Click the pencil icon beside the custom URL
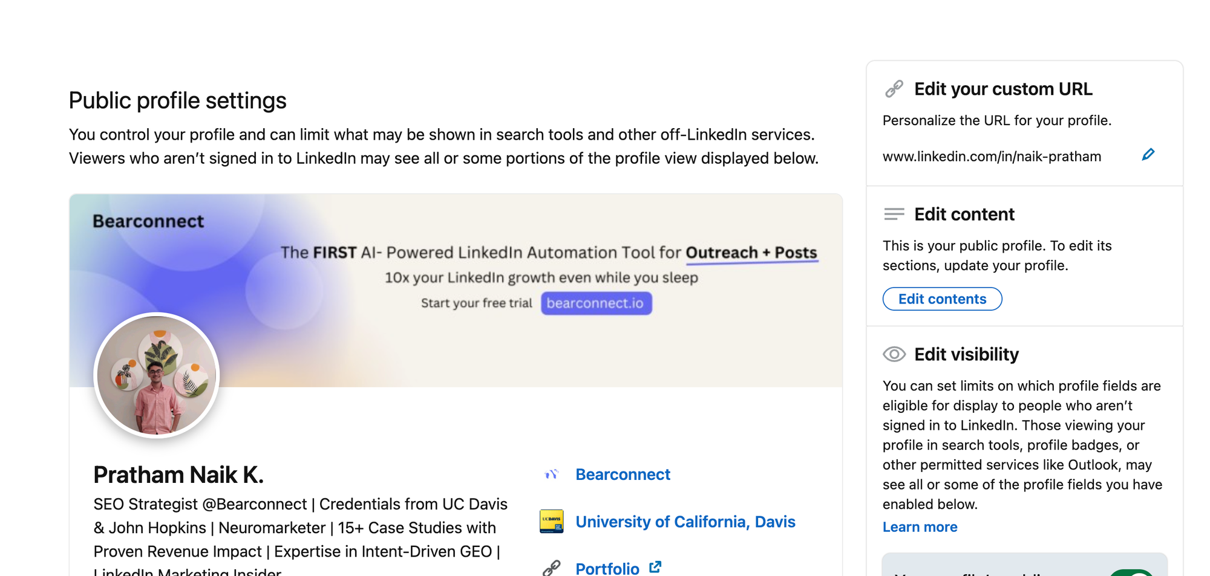The height and width of the screenshot is (576, 1210). 1148,155
